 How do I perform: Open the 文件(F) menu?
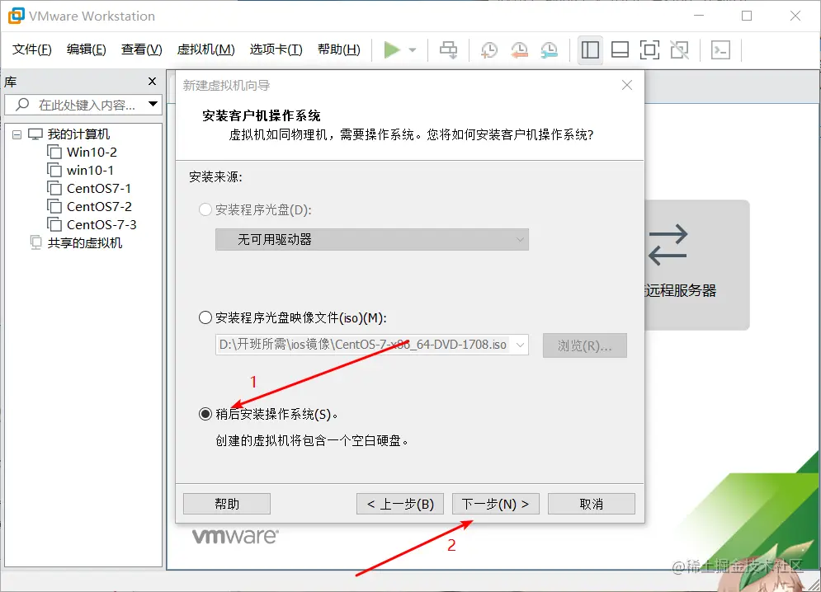click(32, 49)
